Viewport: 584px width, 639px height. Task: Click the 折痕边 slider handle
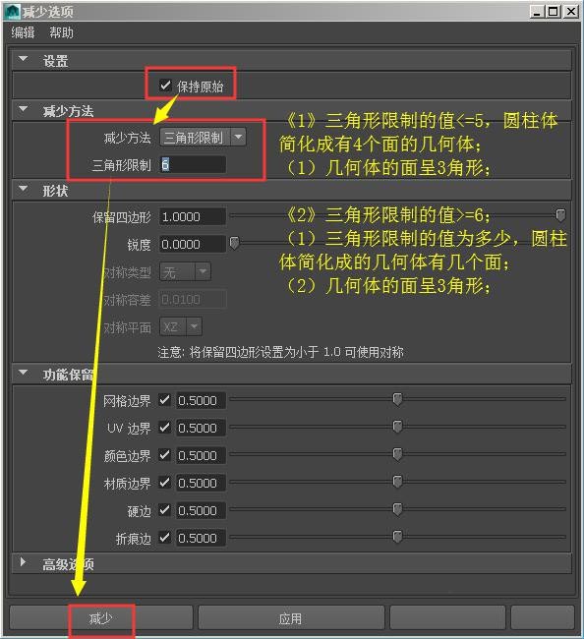pos(397,537)
